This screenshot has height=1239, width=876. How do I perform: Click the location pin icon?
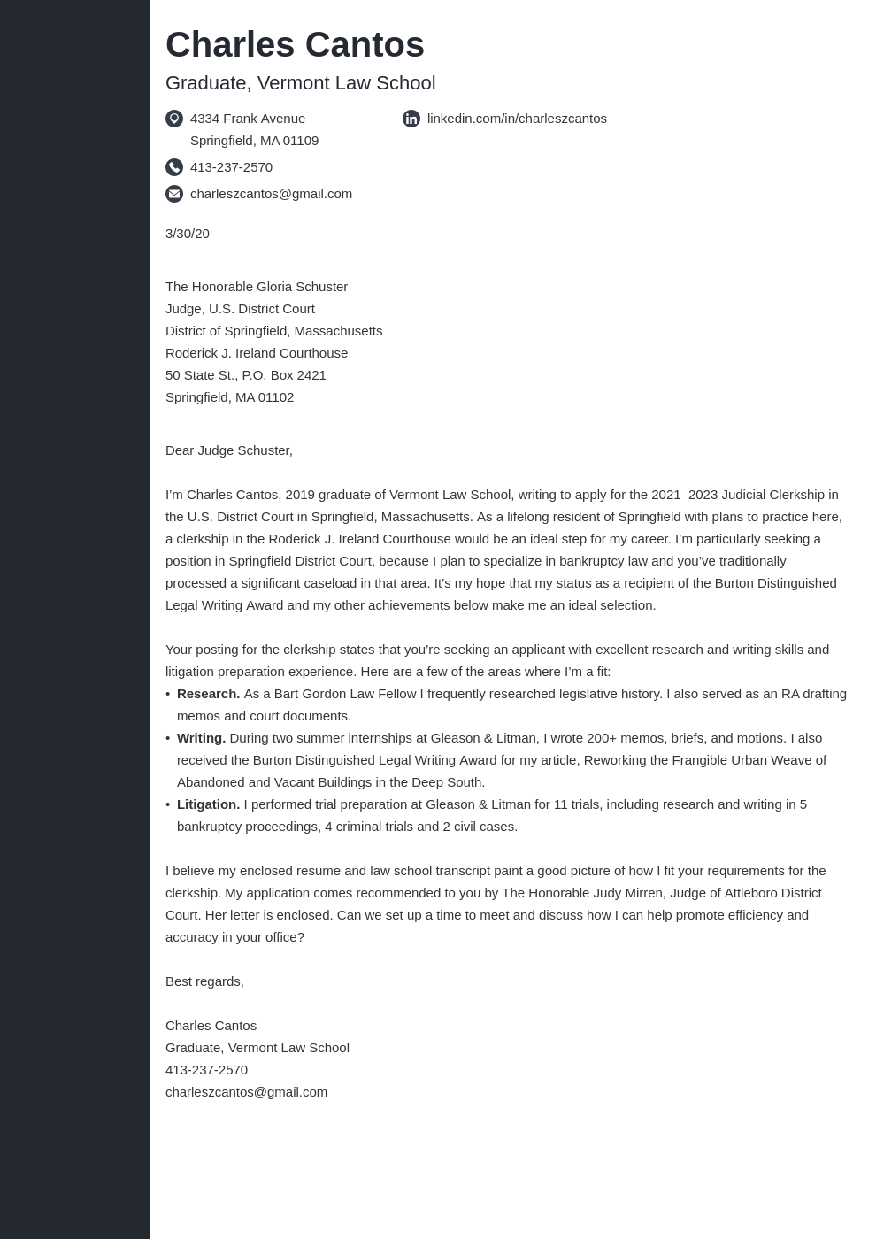pos(174,119)
